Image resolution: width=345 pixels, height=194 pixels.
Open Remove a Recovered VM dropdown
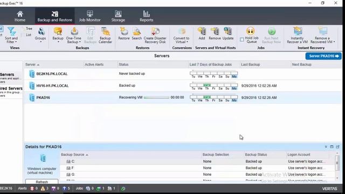322,35
